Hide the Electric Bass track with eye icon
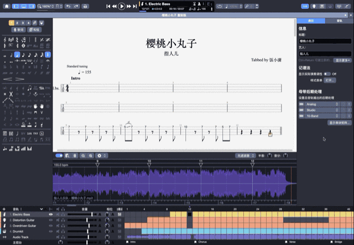354x245 pixels. pyautogui.click(x=51, y=214)
